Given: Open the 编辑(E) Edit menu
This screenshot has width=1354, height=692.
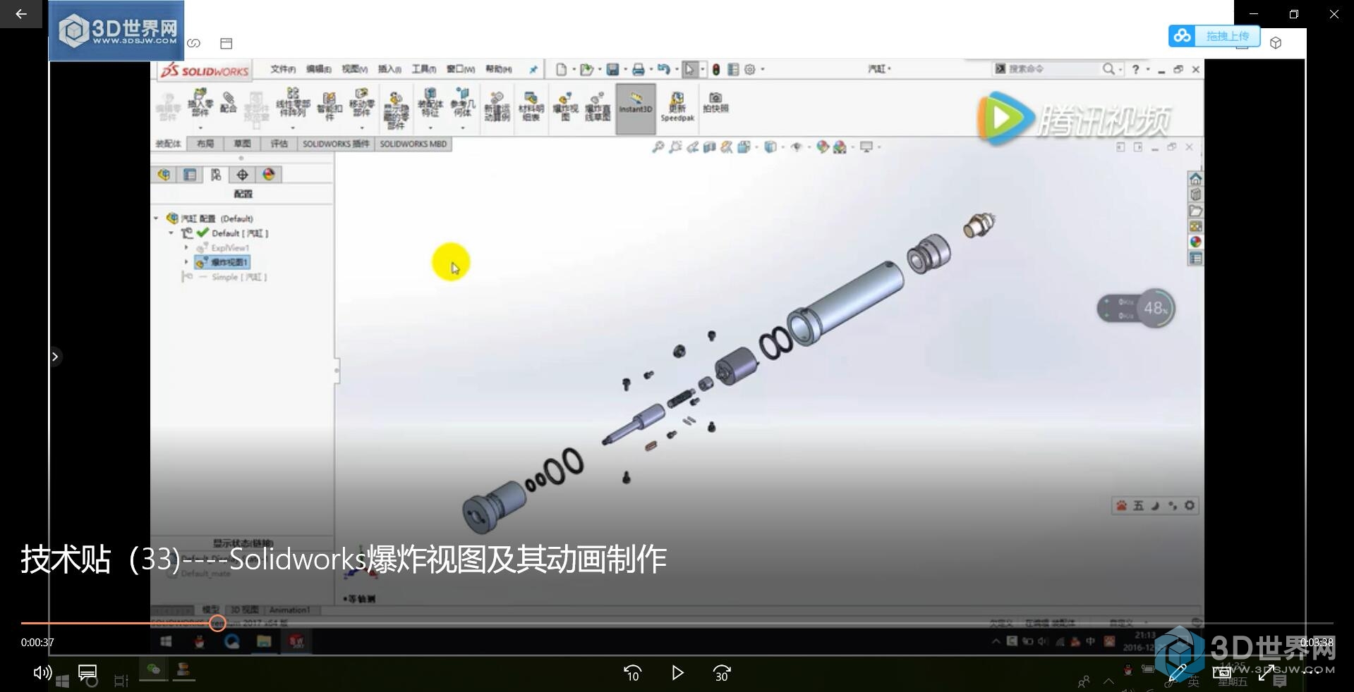Looking at the screenshot, I should tap(319, 69).
